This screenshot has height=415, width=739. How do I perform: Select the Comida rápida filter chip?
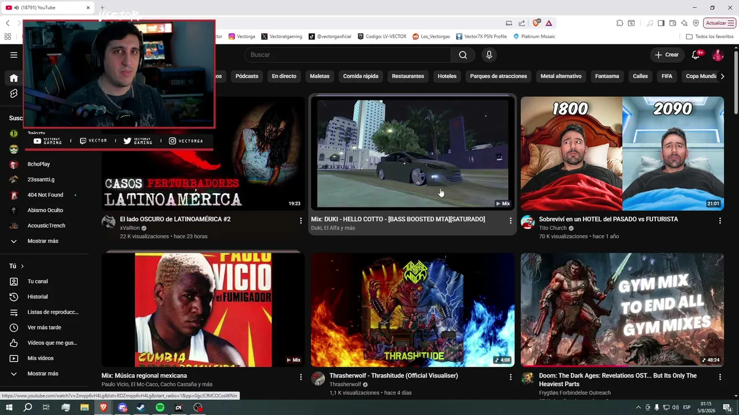click(361, 76)
